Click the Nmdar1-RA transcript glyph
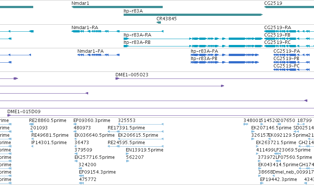The width and height of the screenshot is (314, 185). (118, 31)
